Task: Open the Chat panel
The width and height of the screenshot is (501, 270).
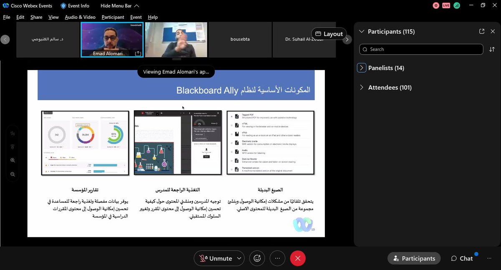Action: coord(462,258)
